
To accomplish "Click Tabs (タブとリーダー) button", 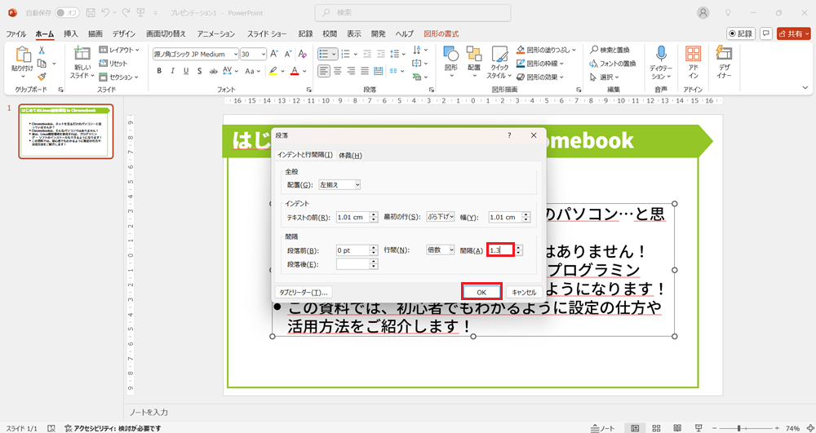I will coord(304,292).
